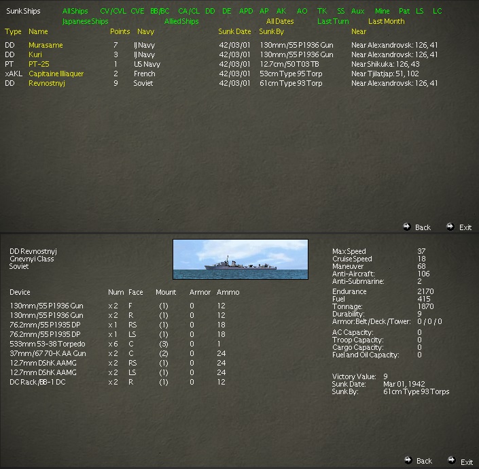Select the Mine ship filter
Image resolution: width=479 pixels, height=469 pixels.
click(382, 11)
